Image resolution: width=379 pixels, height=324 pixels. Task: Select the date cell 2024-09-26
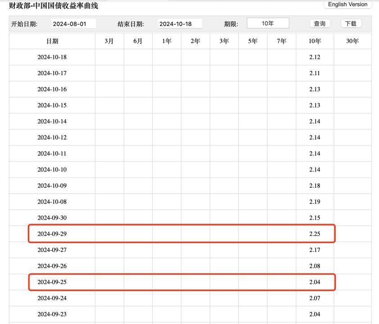52,266
